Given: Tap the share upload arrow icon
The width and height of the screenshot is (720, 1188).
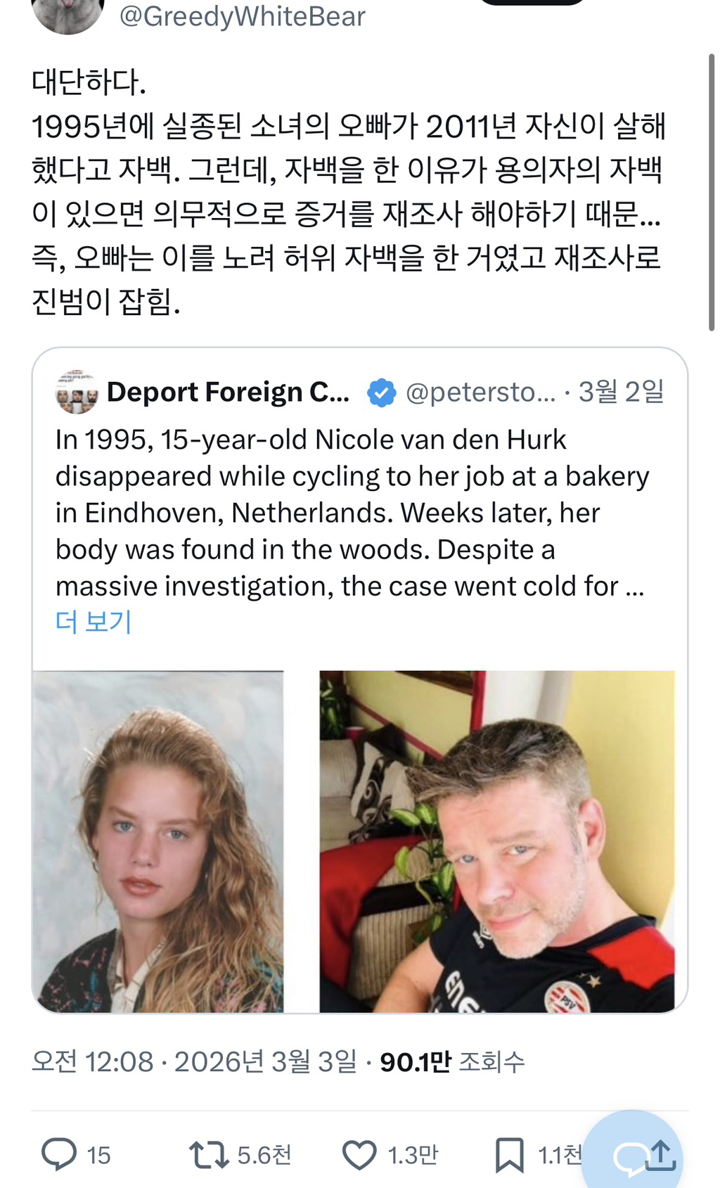Looking at the screenshot, I should pyautogui.click(x=660, y=1155).
